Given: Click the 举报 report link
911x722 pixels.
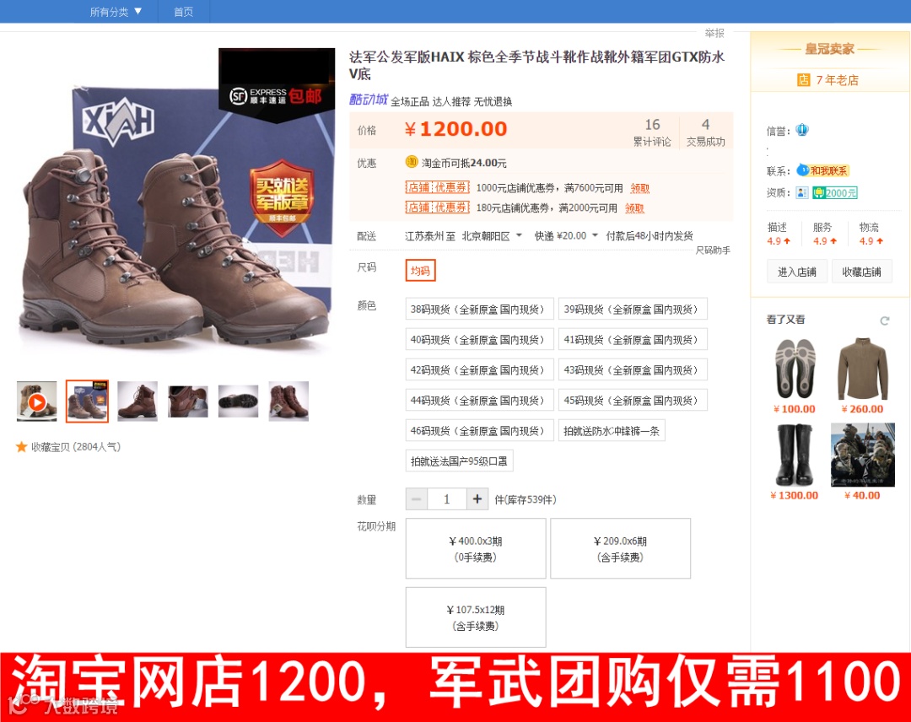Looking at the screenshot, I should click(x=714, y=33).
